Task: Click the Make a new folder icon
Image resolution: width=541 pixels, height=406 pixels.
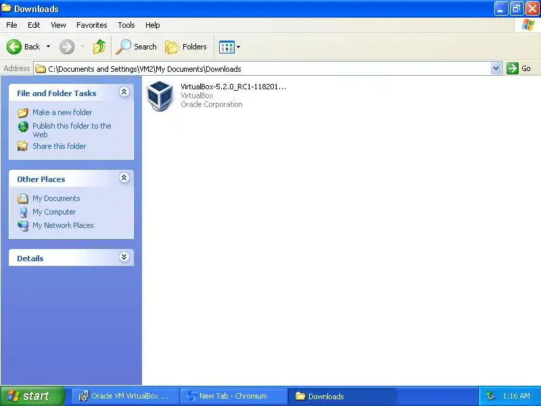Action: (x=23, y=112)
